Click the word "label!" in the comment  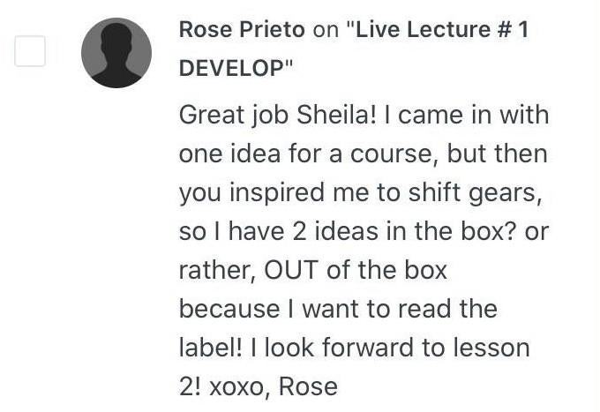point(211,348)
